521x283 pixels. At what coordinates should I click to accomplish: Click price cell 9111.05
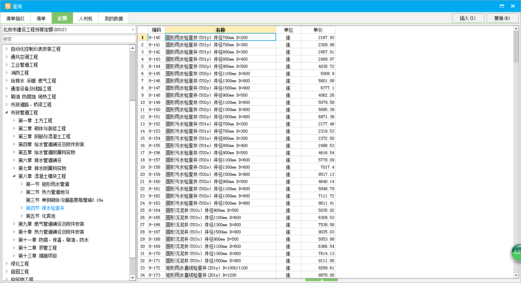click(318, 261)
